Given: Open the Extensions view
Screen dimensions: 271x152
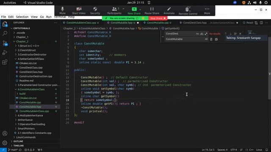Looking at the screenshot, I should (x=5, y=62).
